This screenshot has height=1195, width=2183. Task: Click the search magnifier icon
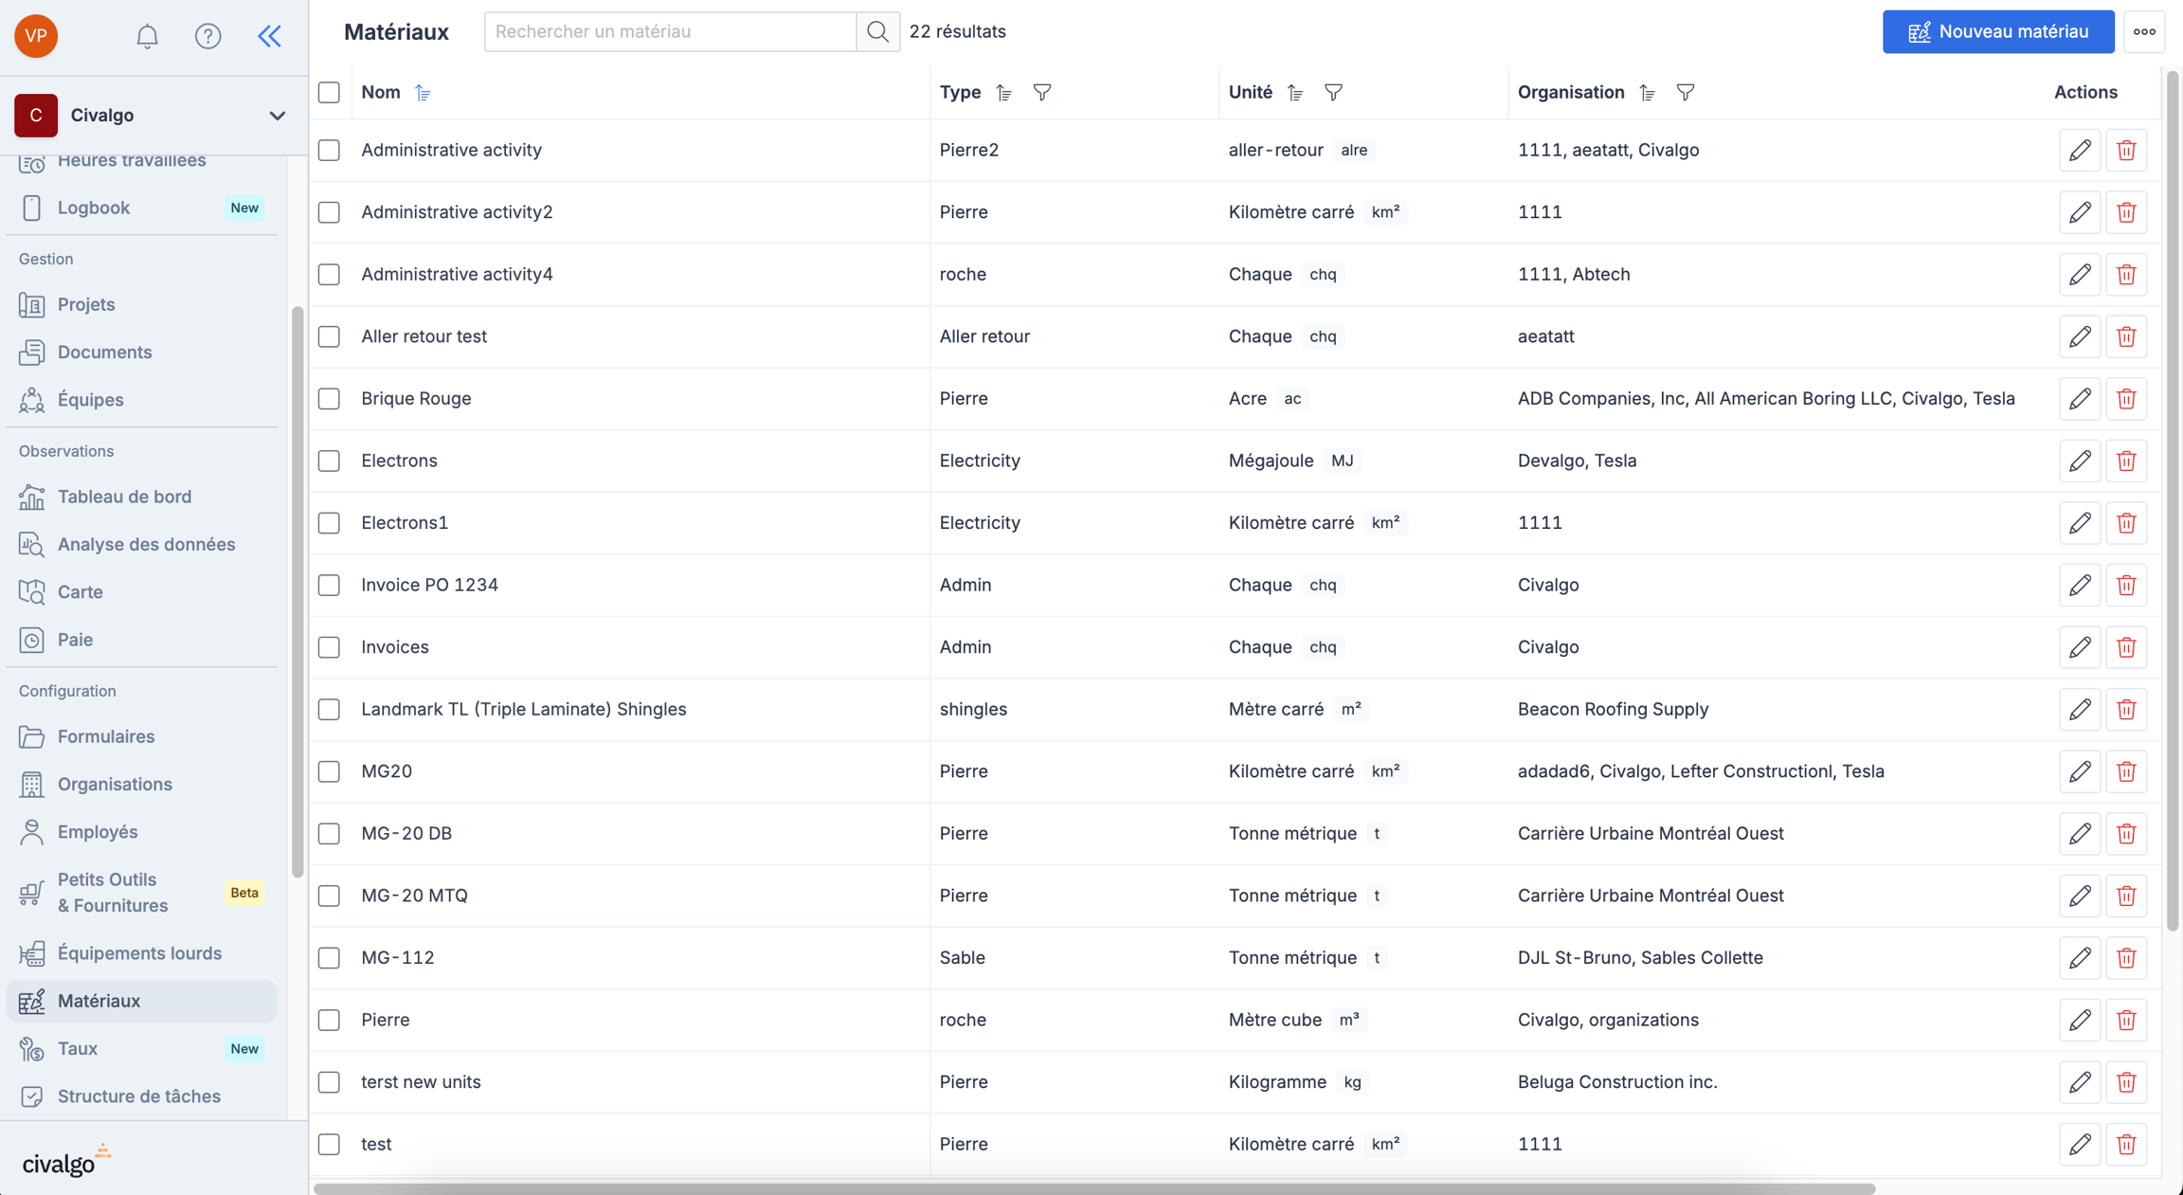(x=877, y=31)
